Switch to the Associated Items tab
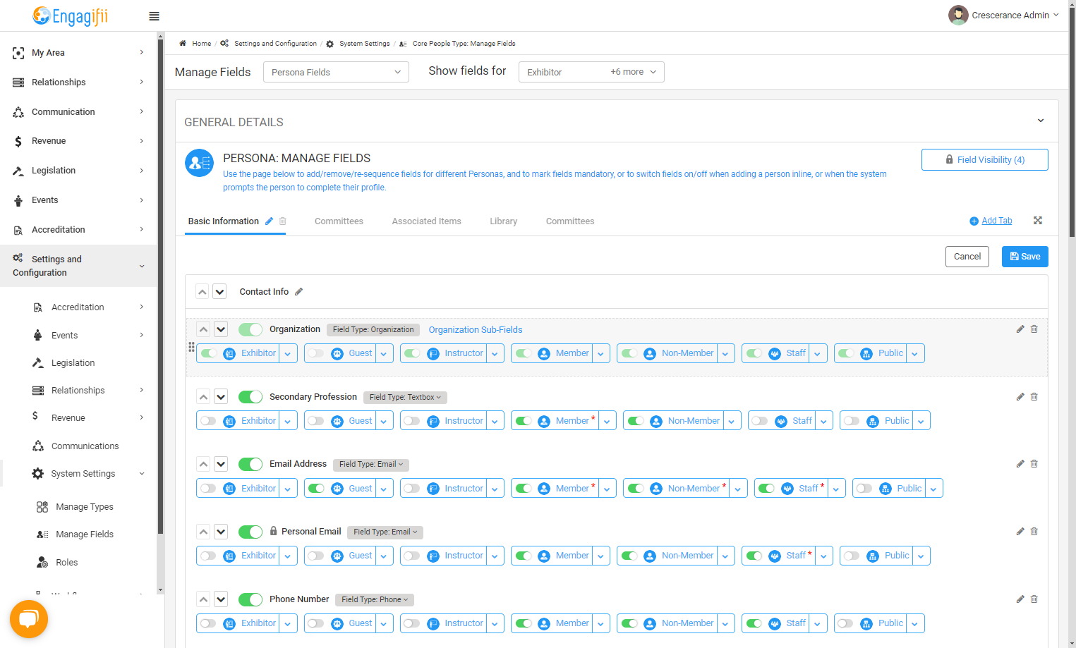 (426, 221)
